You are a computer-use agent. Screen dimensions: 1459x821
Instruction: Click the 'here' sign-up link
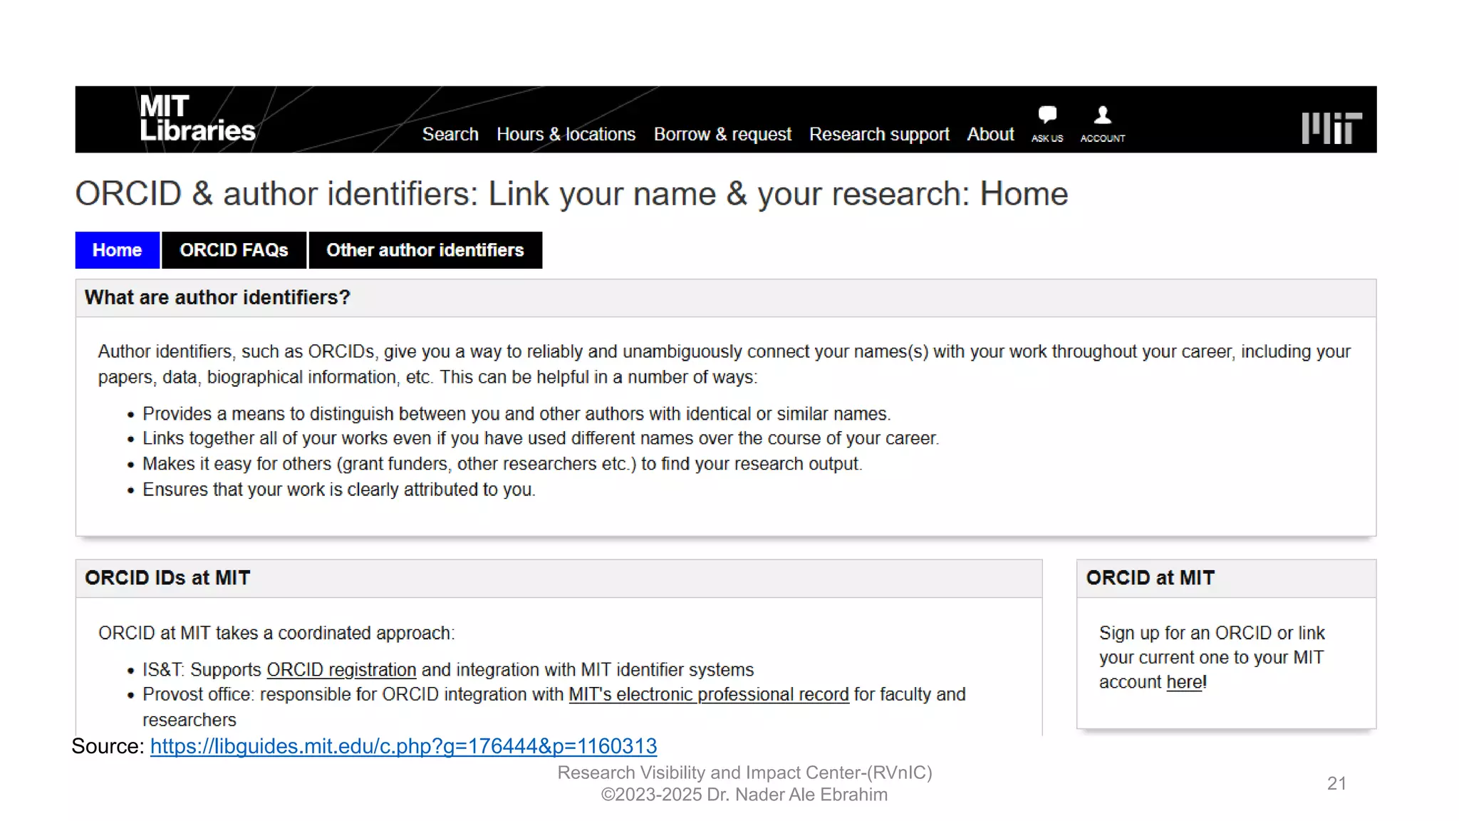[1184, 682]
